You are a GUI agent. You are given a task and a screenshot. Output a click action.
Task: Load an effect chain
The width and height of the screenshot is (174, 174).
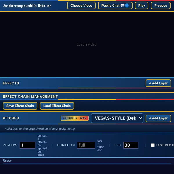pyautogui.click(x=57, y=106)
